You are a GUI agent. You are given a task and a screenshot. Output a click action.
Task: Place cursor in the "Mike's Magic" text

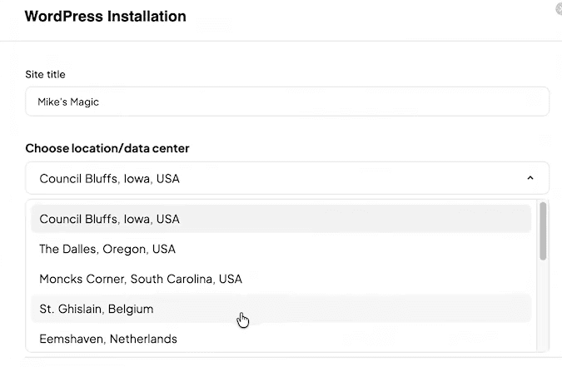69,102
